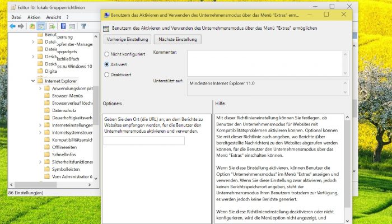The height and width of the screenshot is (224, 392).
Task: Expand the Internetsystemsteuer tree node
Action: 40,133
